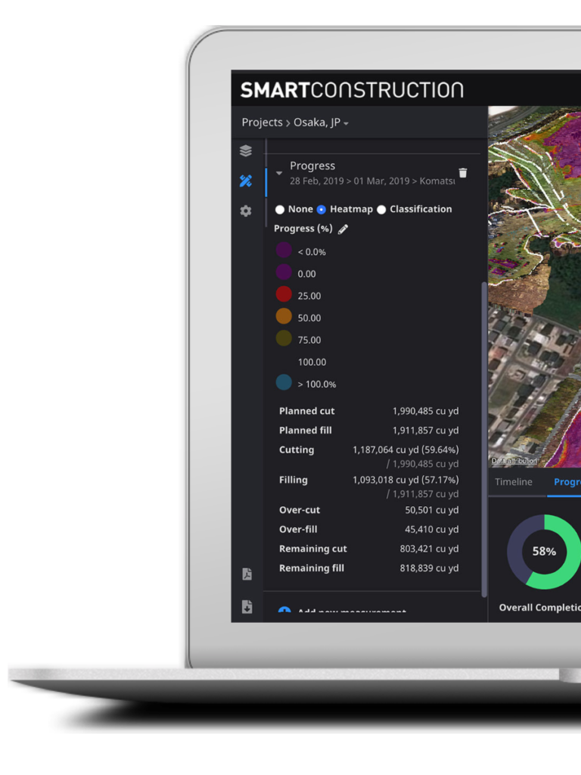Click the > 100.0% blue color swatch

point(284,382)
